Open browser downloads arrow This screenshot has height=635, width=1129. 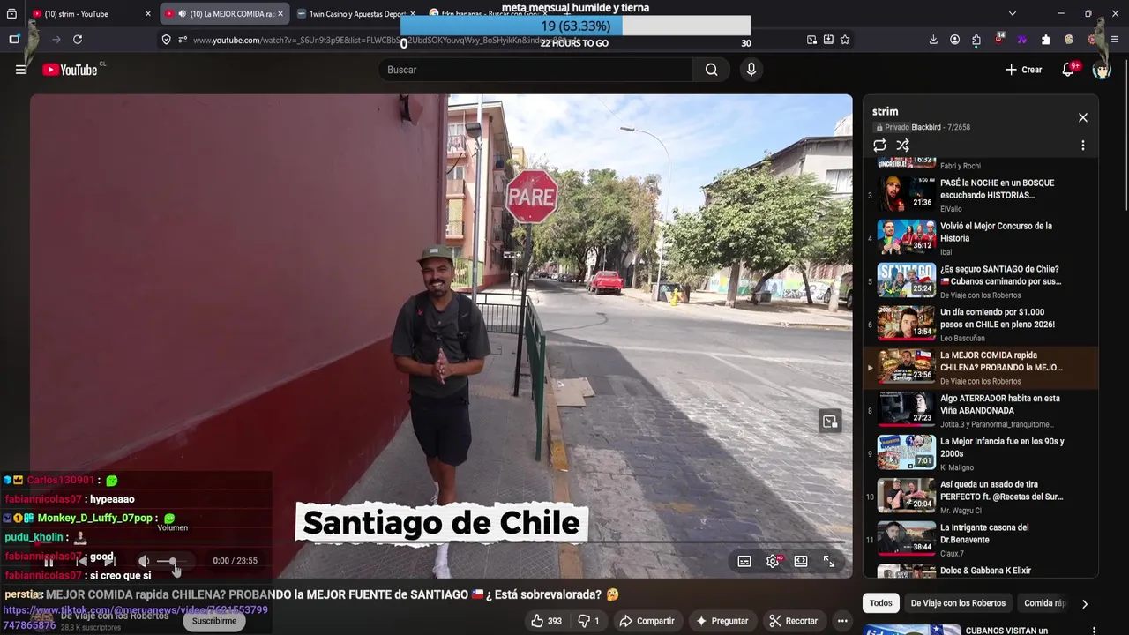933,40
